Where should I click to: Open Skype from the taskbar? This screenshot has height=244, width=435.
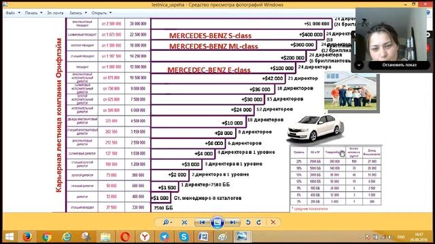pyautogui.click(x=184, y=237)
